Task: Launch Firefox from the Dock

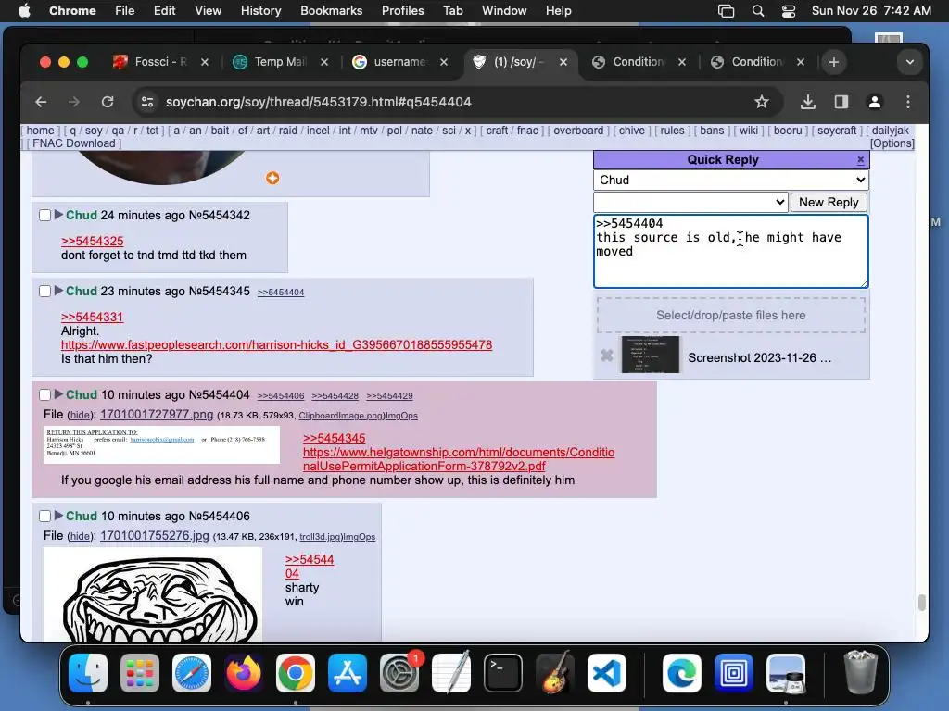Action: (x=244, y=673)
